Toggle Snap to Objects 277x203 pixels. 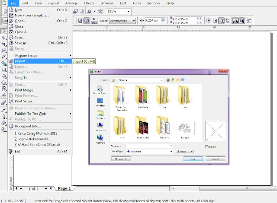pos(221,21)
